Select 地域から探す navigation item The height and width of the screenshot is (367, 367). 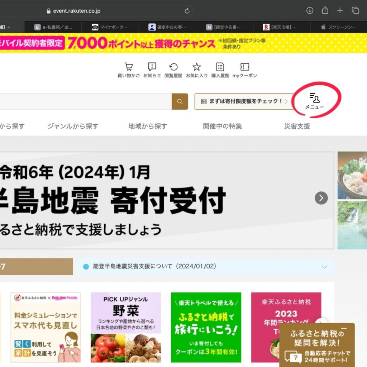(x=148, y=126)
